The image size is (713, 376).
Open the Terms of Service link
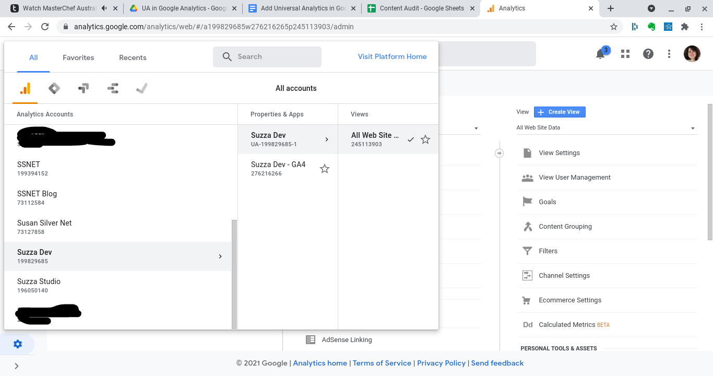point(382,363)
